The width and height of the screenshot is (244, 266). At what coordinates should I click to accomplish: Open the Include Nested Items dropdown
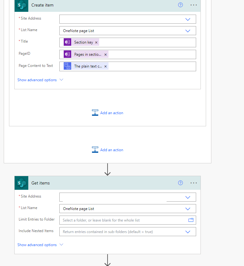pyautogui.click(x=187, y=231)
